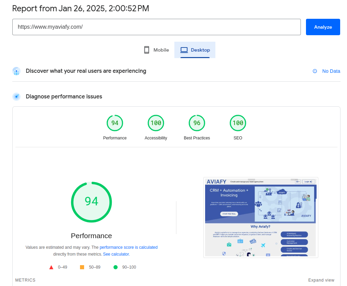The width and height of the screenshot is (347, 286).
Task: Click the green circle 90–100 legend icon
Action: pyautogui.click(x=116, y=267)
